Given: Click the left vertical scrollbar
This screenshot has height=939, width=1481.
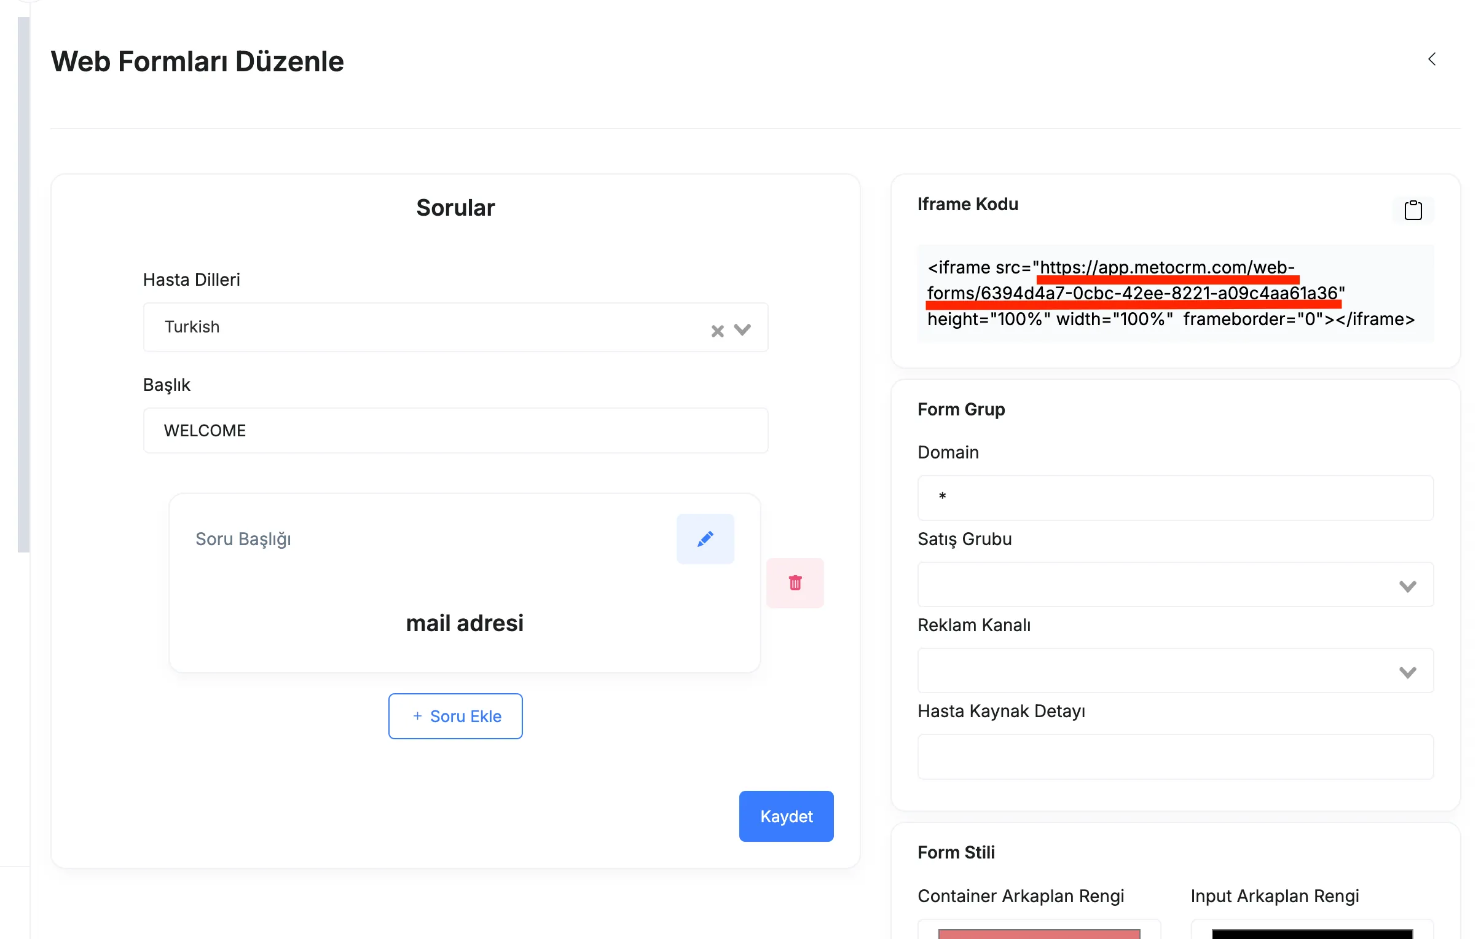Looking at the screenshot, I should tap(23, 284).
